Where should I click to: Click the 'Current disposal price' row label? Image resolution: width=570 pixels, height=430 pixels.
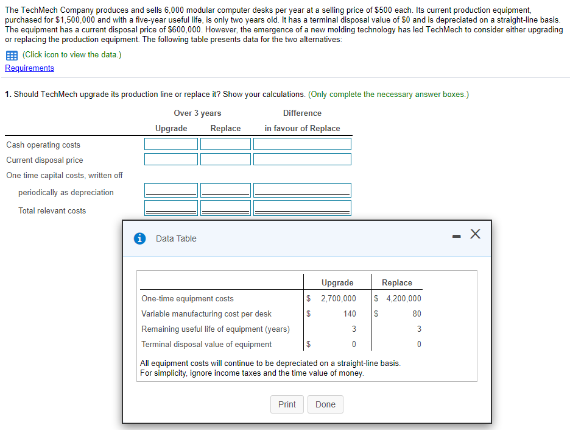click(44, 160)
